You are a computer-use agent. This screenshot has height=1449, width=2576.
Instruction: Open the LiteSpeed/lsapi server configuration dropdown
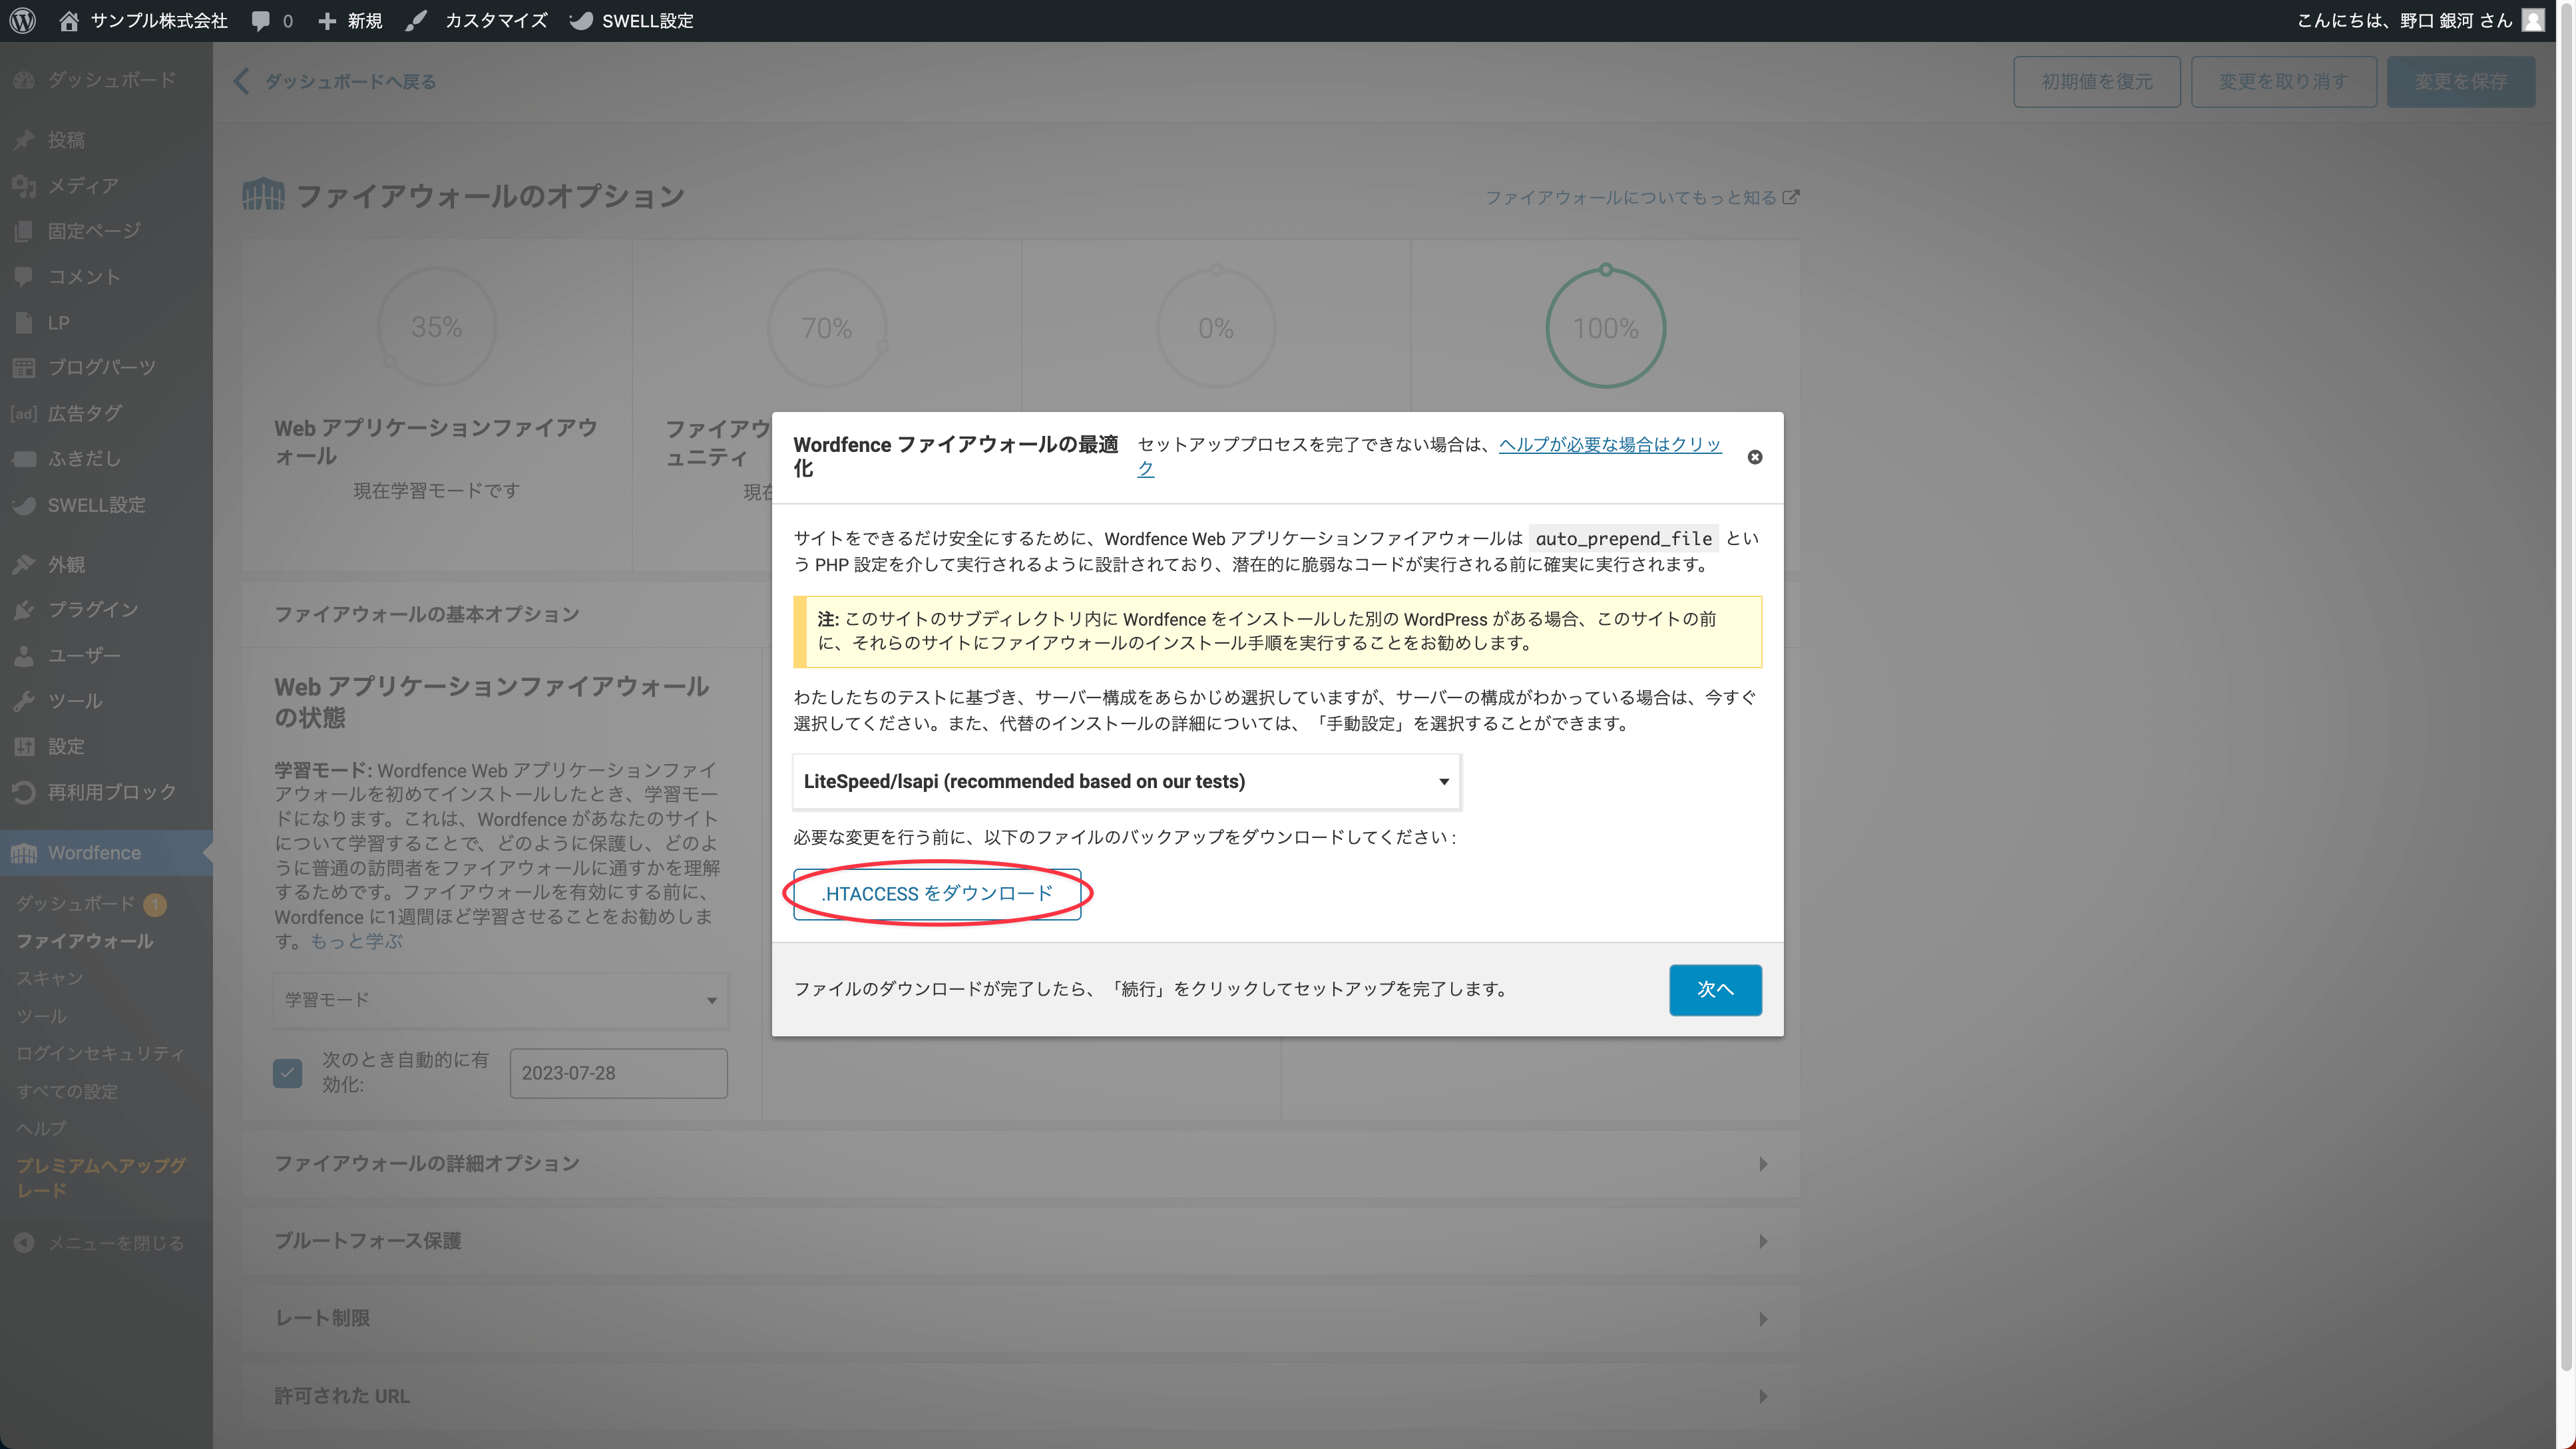pyautogui.click(x=1126, y=781)
